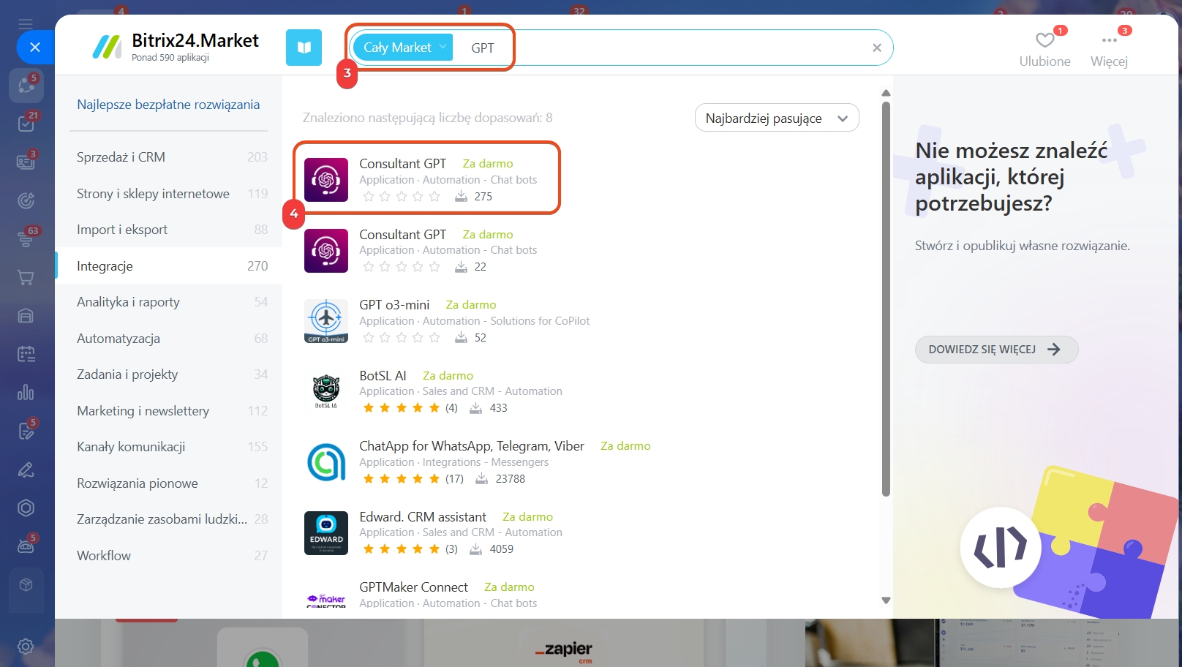Open the Więcej three-dot menu
The height and width of the screenshot is (667, 1182).
coord(1110,48)
